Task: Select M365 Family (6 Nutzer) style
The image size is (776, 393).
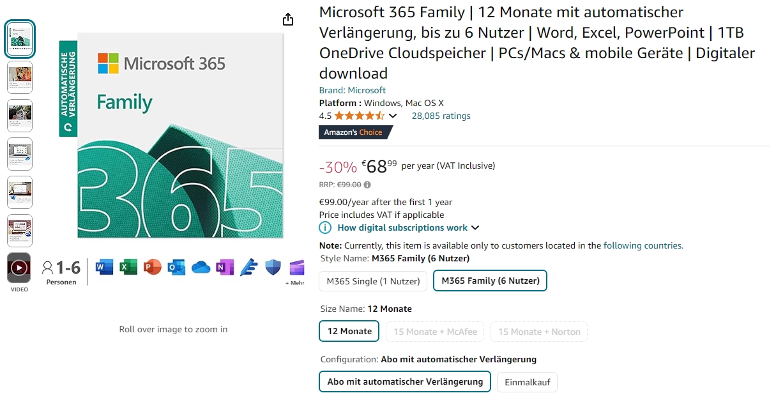Action: click(x=490, y=281)
